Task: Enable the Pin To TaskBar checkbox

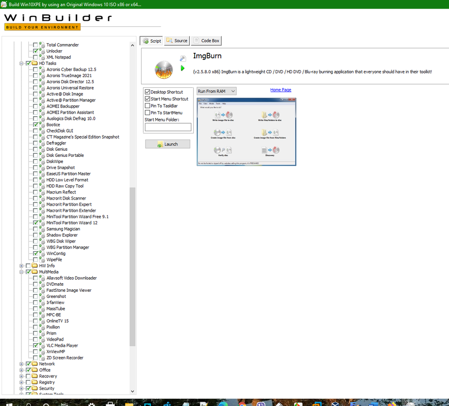Action: [148, 106]
